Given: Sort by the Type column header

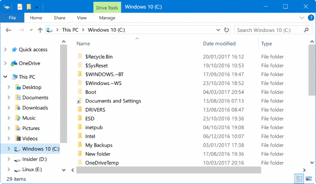Looking at the screenshot, I should [266, 44].
